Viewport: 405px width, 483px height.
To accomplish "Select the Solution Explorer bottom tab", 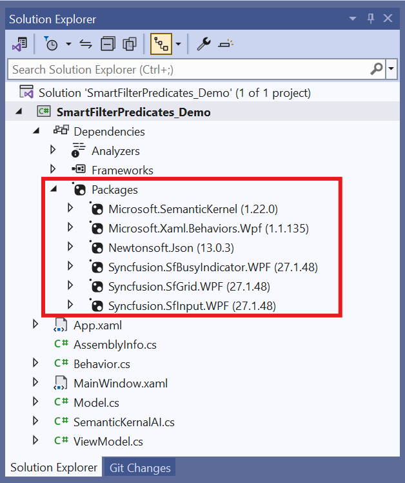I will pyautogui.click(x=54, y=468).
